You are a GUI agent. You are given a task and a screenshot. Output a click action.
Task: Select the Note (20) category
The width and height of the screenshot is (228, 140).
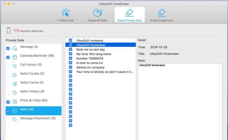[x=34, y=111]
